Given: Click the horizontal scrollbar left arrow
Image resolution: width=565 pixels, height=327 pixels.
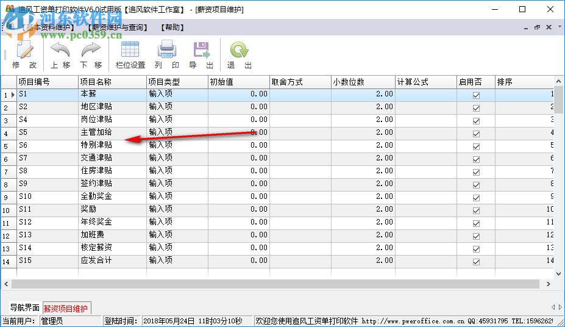Looking at the screenshot, I should 5,284.
